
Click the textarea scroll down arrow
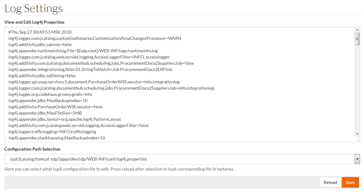[357, 134]
